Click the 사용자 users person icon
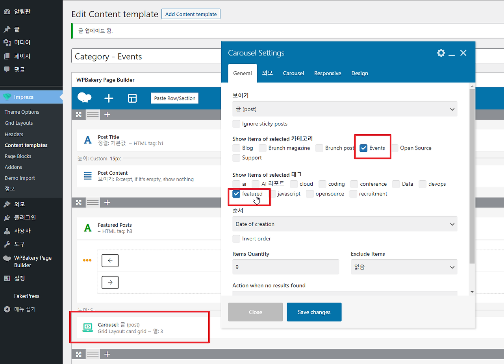This screenshot has width=504, height=364. (x=7, y=231)
